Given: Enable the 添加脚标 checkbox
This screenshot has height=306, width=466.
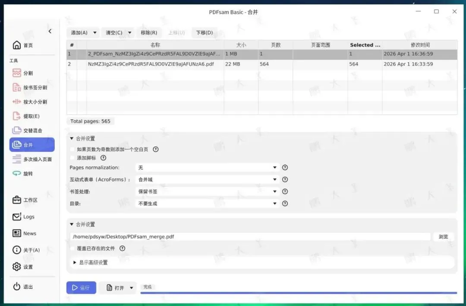Looking at the screenshot, I should click(x=72, y=158).
